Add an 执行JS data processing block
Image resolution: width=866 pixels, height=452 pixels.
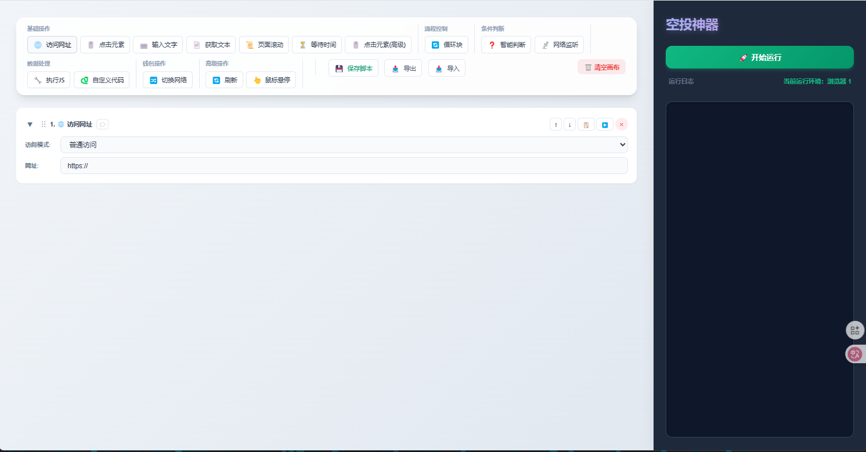pos(49,80)
